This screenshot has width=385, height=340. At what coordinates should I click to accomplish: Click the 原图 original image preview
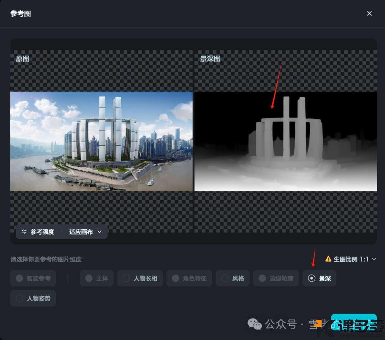pos(102,141)
